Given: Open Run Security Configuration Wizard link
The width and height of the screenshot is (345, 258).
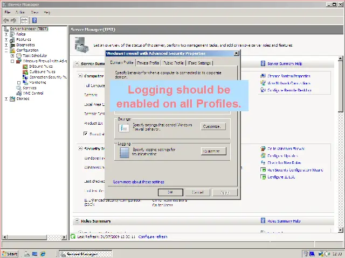Looking at the screenshot, I should click(x=295, y=170).
